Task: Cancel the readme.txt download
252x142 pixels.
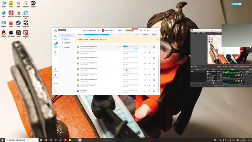Action: tap(149, 91)
